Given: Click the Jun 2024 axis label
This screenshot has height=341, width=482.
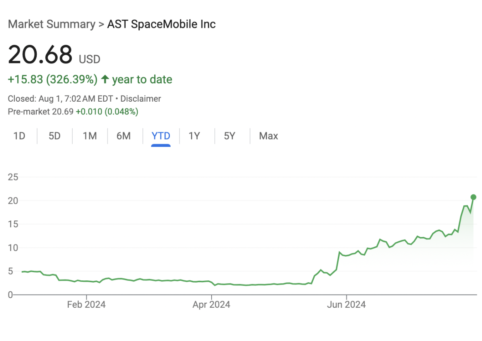Looking at the screenshot, I should 346,304.
